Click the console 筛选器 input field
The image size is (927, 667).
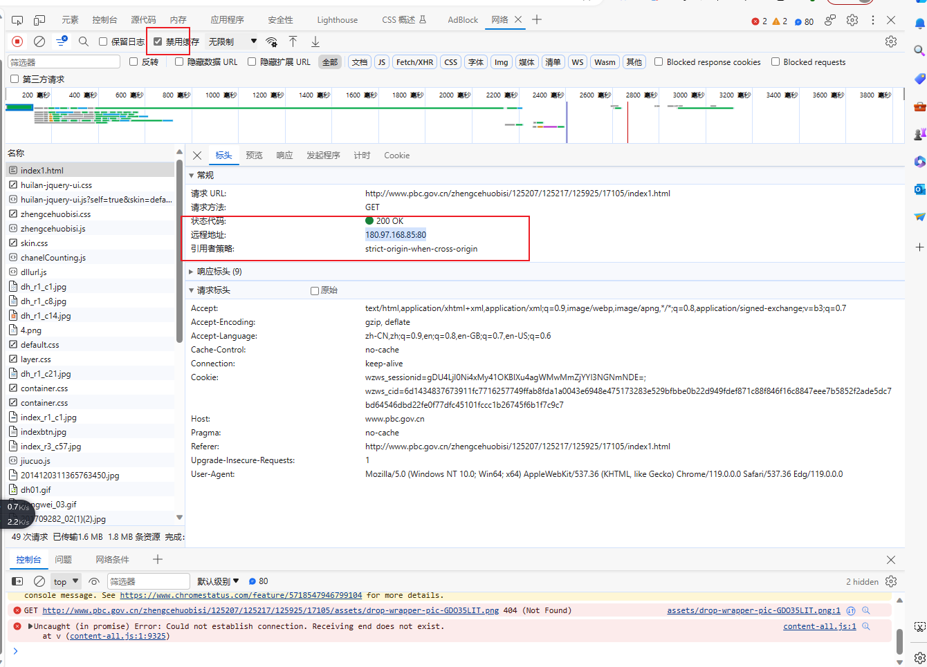coord(148,581)
